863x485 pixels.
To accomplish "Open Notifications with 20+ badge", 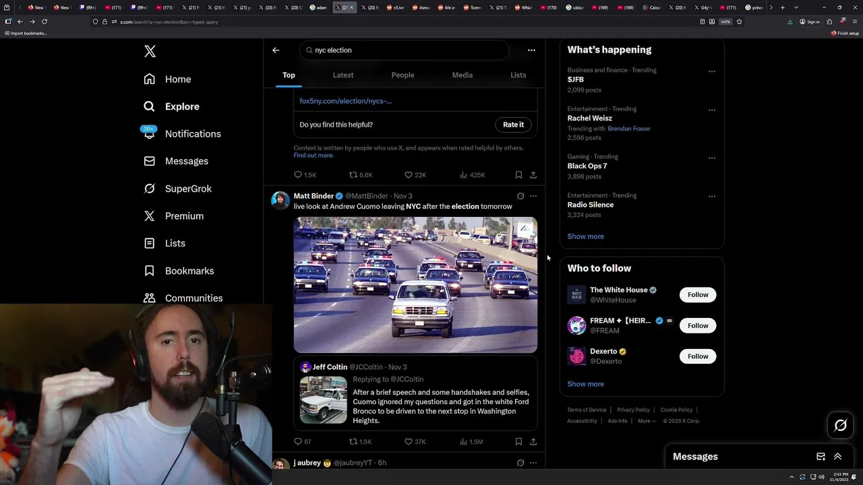I will coord(182,133).
